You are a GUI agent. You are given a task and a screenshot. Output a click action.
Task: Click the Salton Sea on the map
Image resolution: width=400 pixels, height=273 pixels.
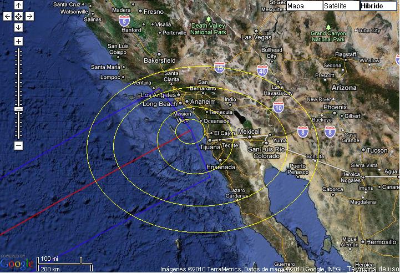pyautogui.click(x=240, y=117)
